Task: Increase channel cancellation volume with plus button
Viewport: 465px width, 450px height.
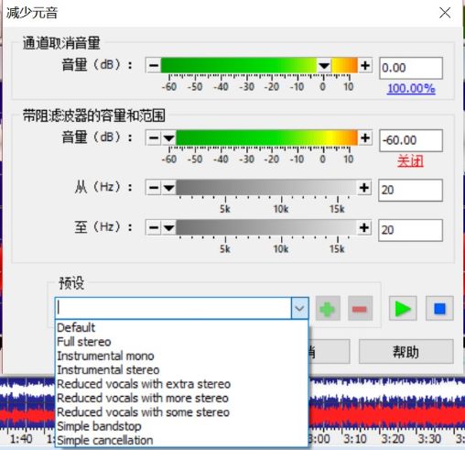Action: pos(365,65)
